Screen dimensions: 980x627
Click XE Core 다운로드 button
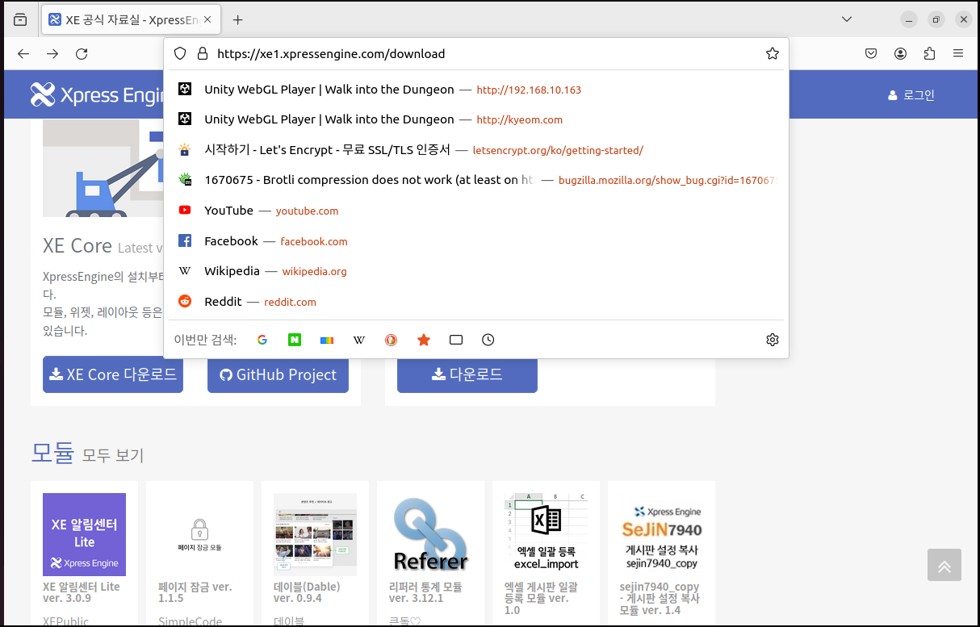click(113, 374)
